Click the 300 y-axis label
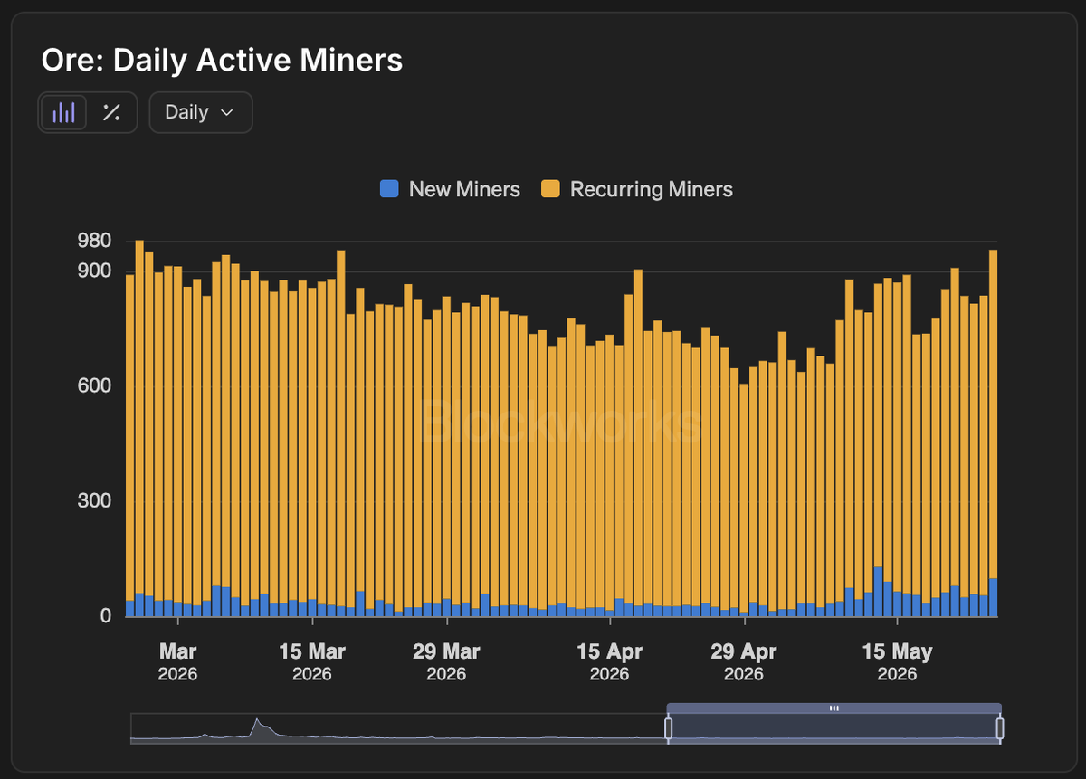This screenshot has height=779, width=1086. [95, 500]
